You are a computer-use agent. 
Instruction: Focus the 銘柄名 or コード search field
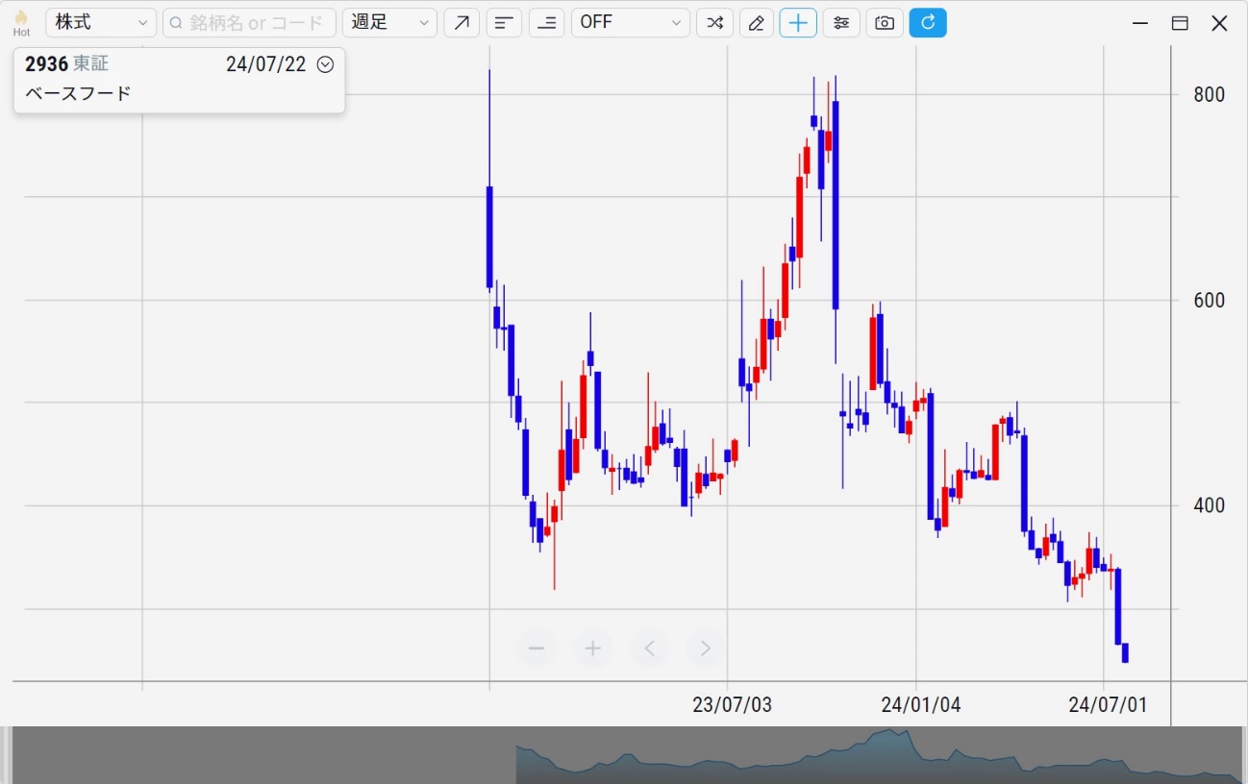coord(250,23)
